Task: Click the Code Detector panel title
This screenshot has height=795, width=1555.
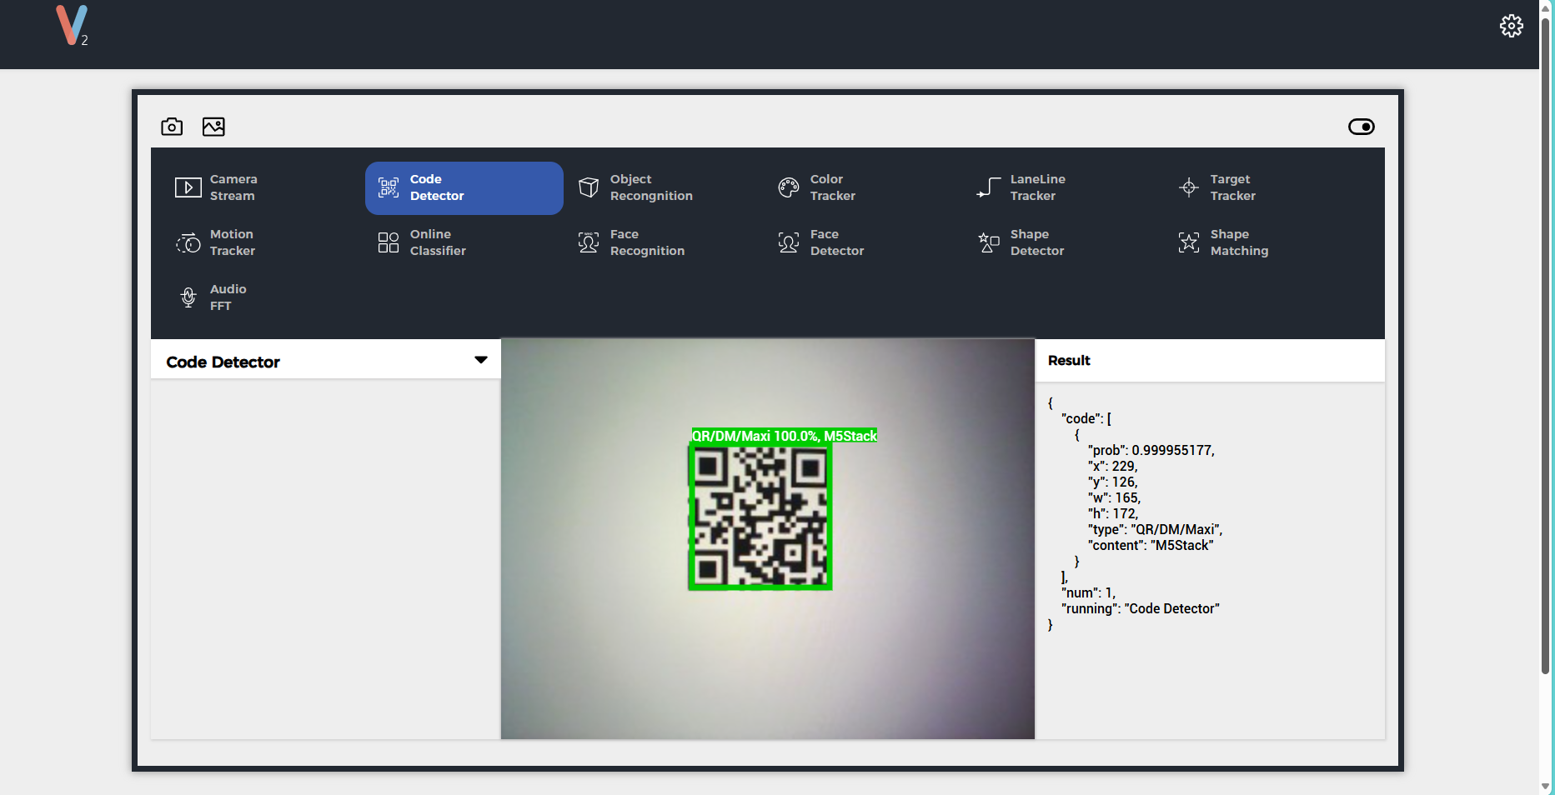Action: (x=223, y=362)
